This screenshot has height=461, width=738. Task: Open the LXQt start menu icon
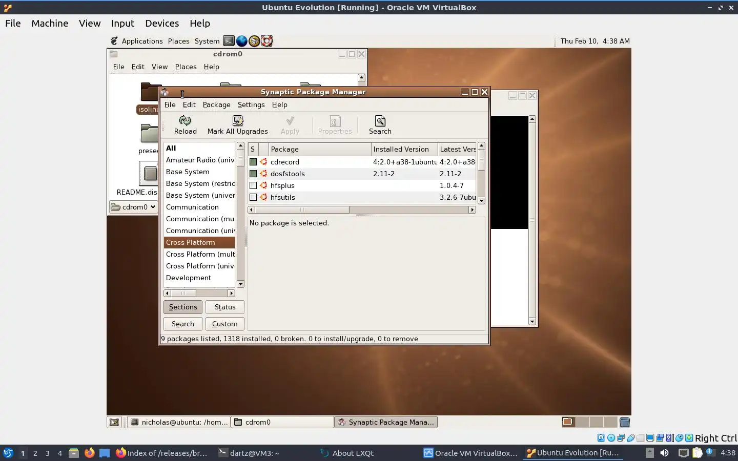click(8, 453)
